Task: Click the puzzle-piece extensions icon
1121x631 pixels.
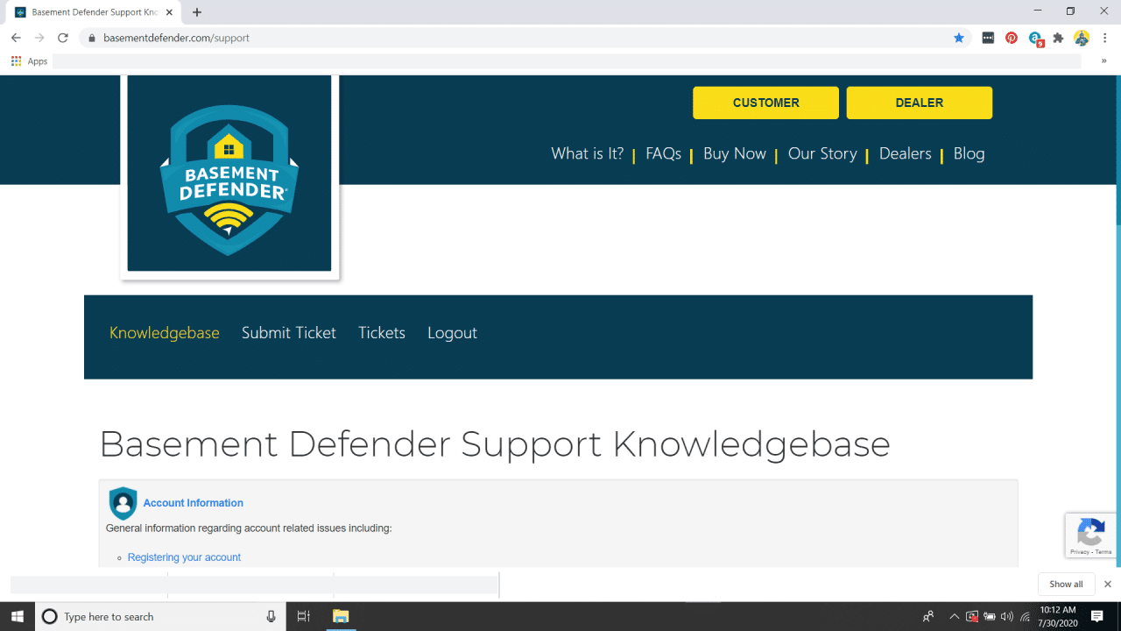Action: 1058,38
